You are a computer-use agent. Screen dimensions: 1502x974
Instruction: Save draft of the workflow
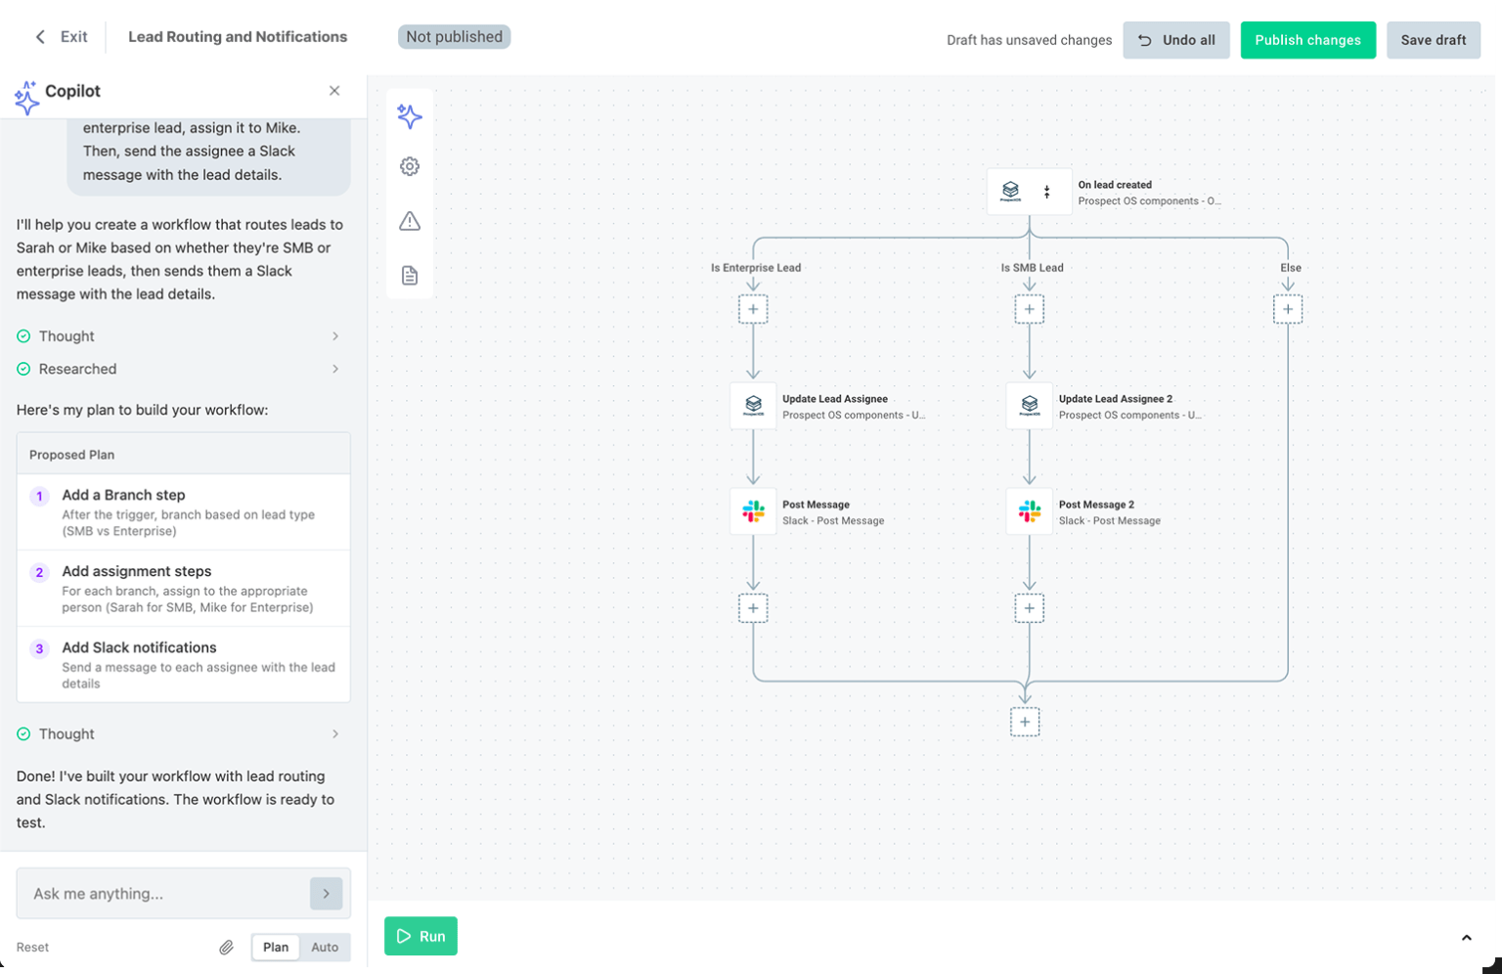(1434, 40)
